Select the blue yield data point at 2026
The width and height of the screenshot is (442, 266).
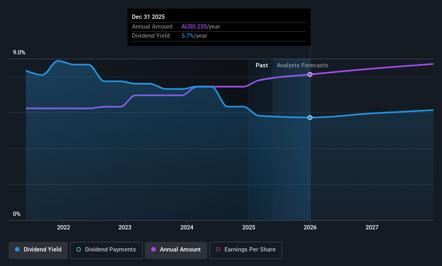pyautogui.click(x=310, y=117)
